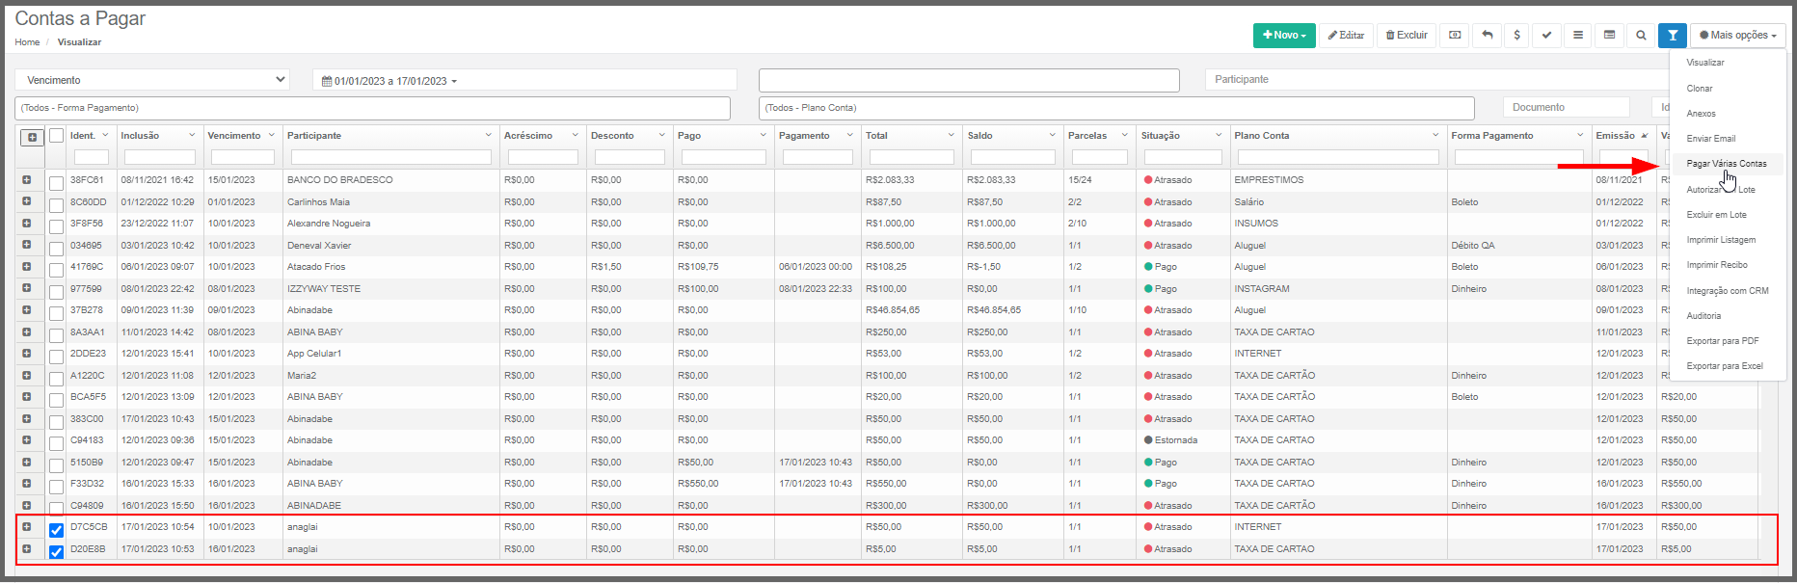This screenshot has height=583, width=1797.
Task: Toggle the select-all checkbox in table header
Action: coord(57,136)
